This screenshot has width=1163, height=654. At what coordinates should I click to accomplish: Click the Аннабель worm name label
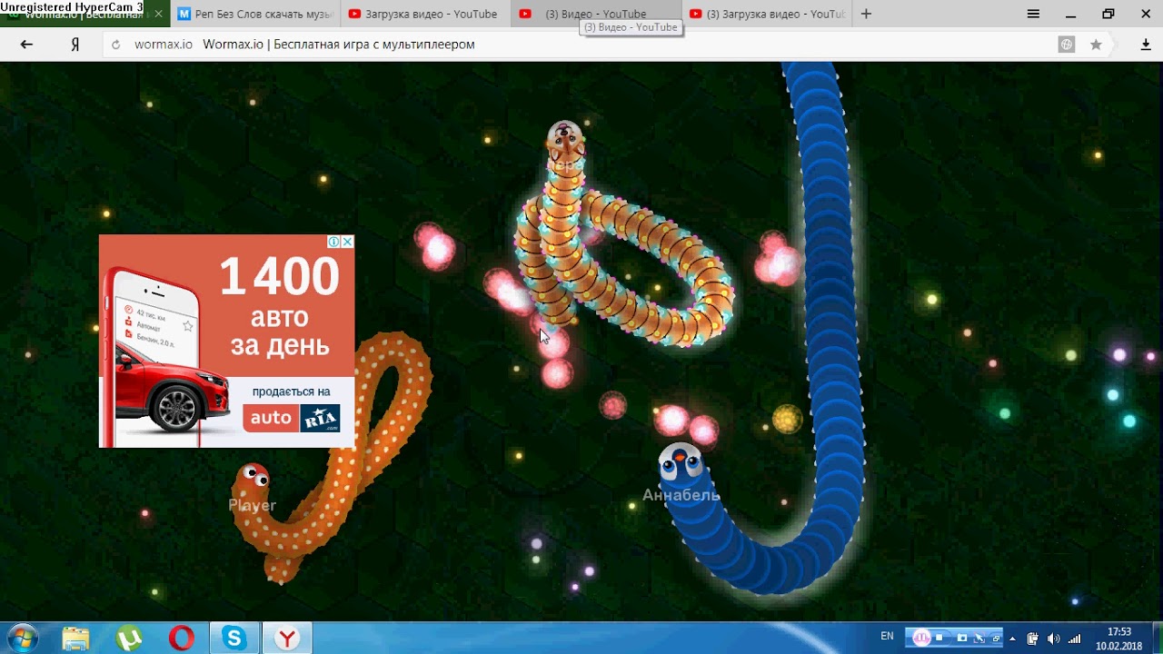click(x=681, y=495)
